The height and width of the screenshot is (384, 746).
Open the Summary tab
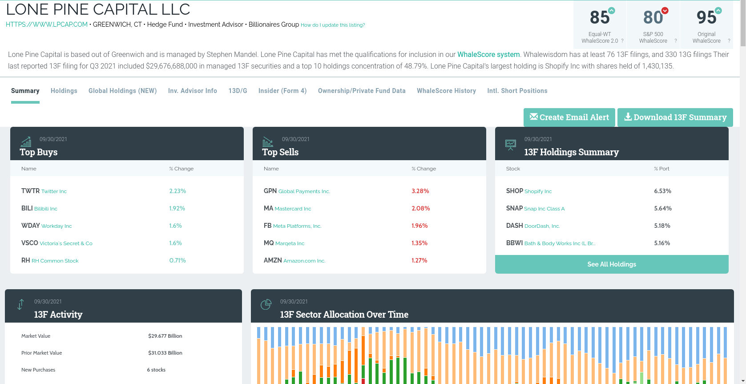25,91
